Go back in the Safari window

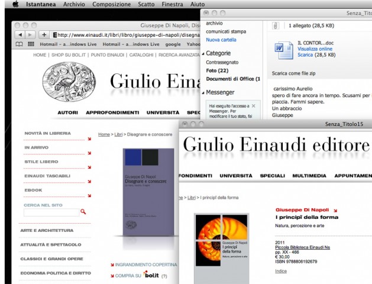(20, 35)
